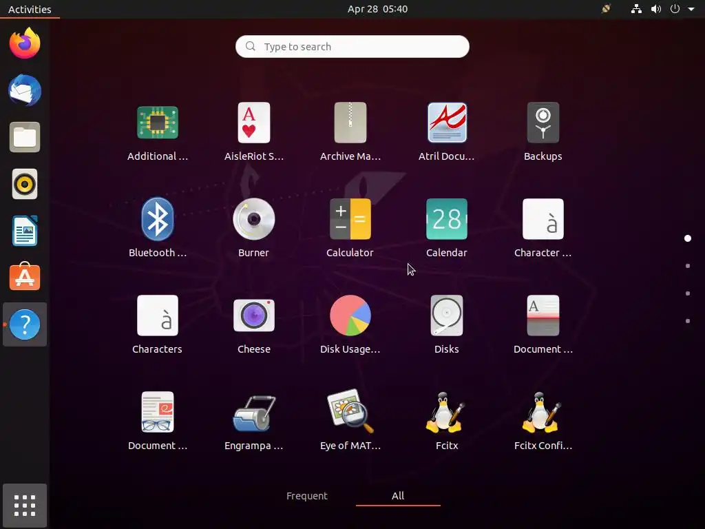This screenshot has height=529, width=705.
Task: Open Document app with red scan line icon
Action: [543, 324]
